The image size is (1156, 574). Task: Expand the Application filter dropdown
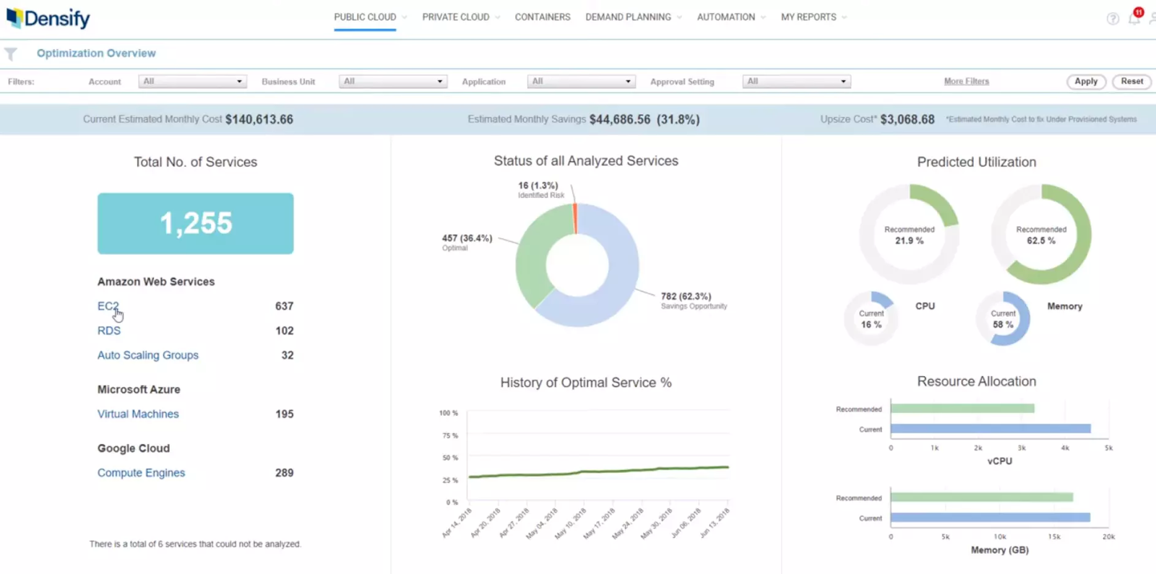click(x=581, y=82)
